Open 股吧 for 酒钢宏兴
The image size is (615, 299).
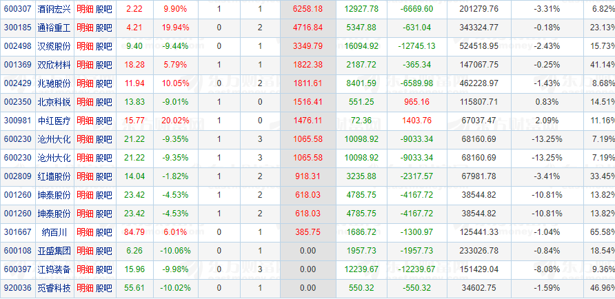pyautogui.click(x=104, y=9)
